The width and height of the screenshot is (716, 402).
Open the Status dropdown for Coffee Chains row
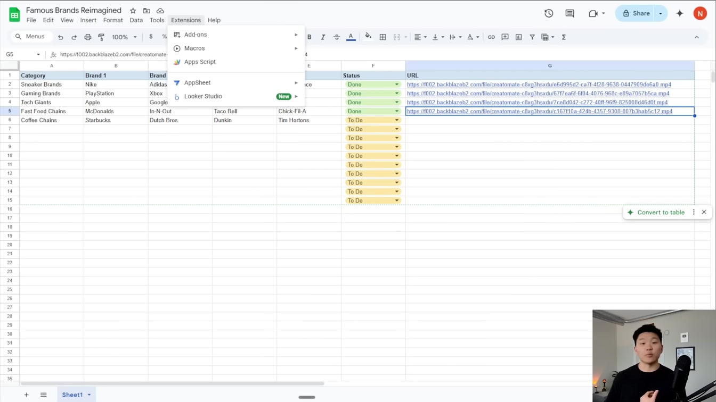397,120
